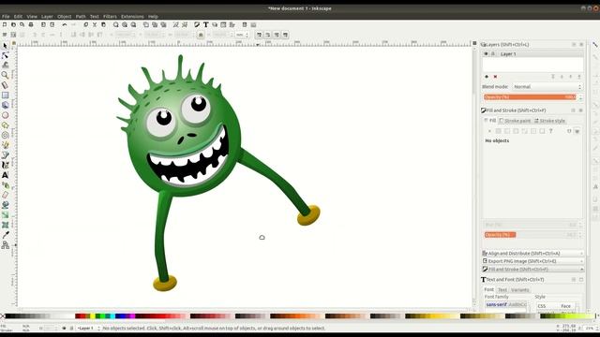Select the Spiral tool
This screenshot has height=337, width=600.
coord(5,135)
